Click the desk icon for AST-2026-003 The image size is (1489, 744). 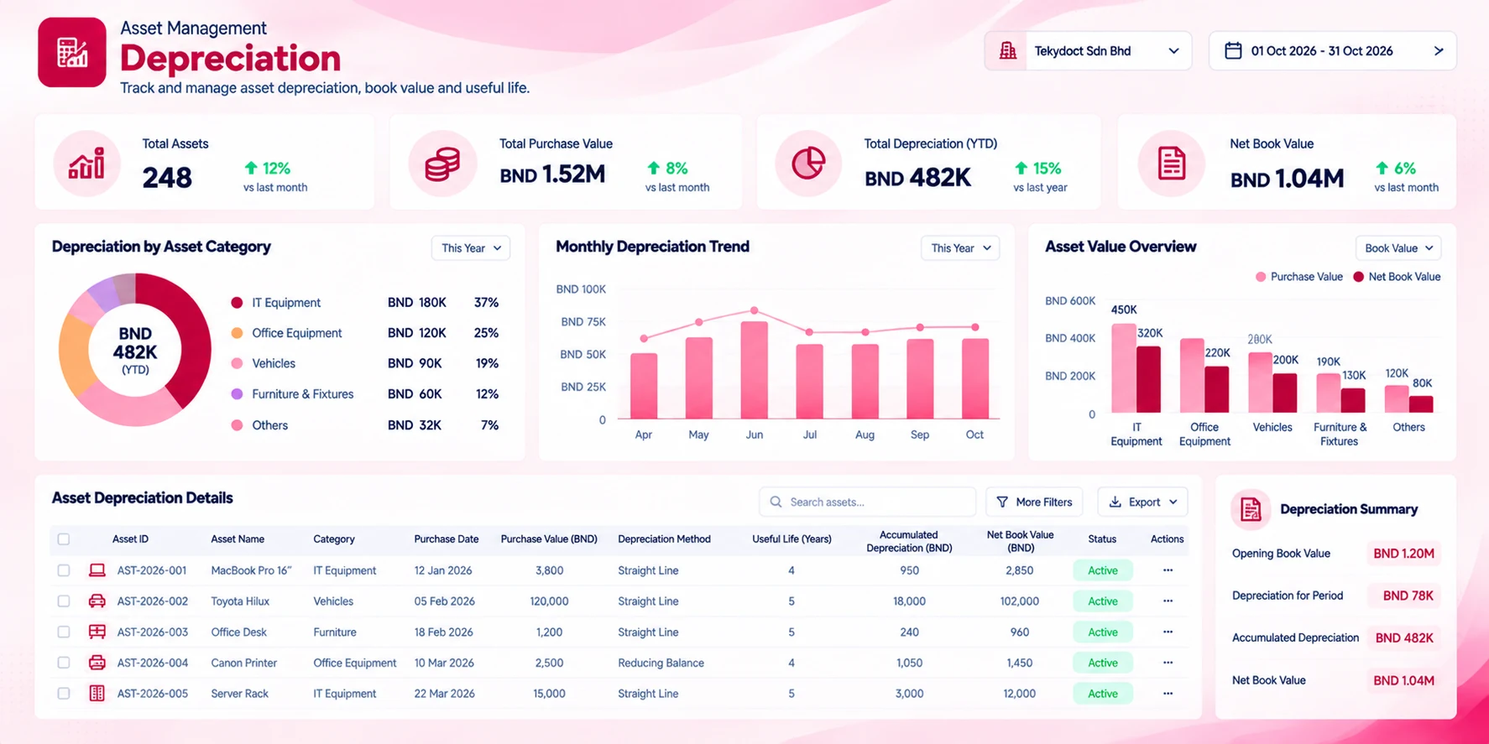tap(97, 632)
